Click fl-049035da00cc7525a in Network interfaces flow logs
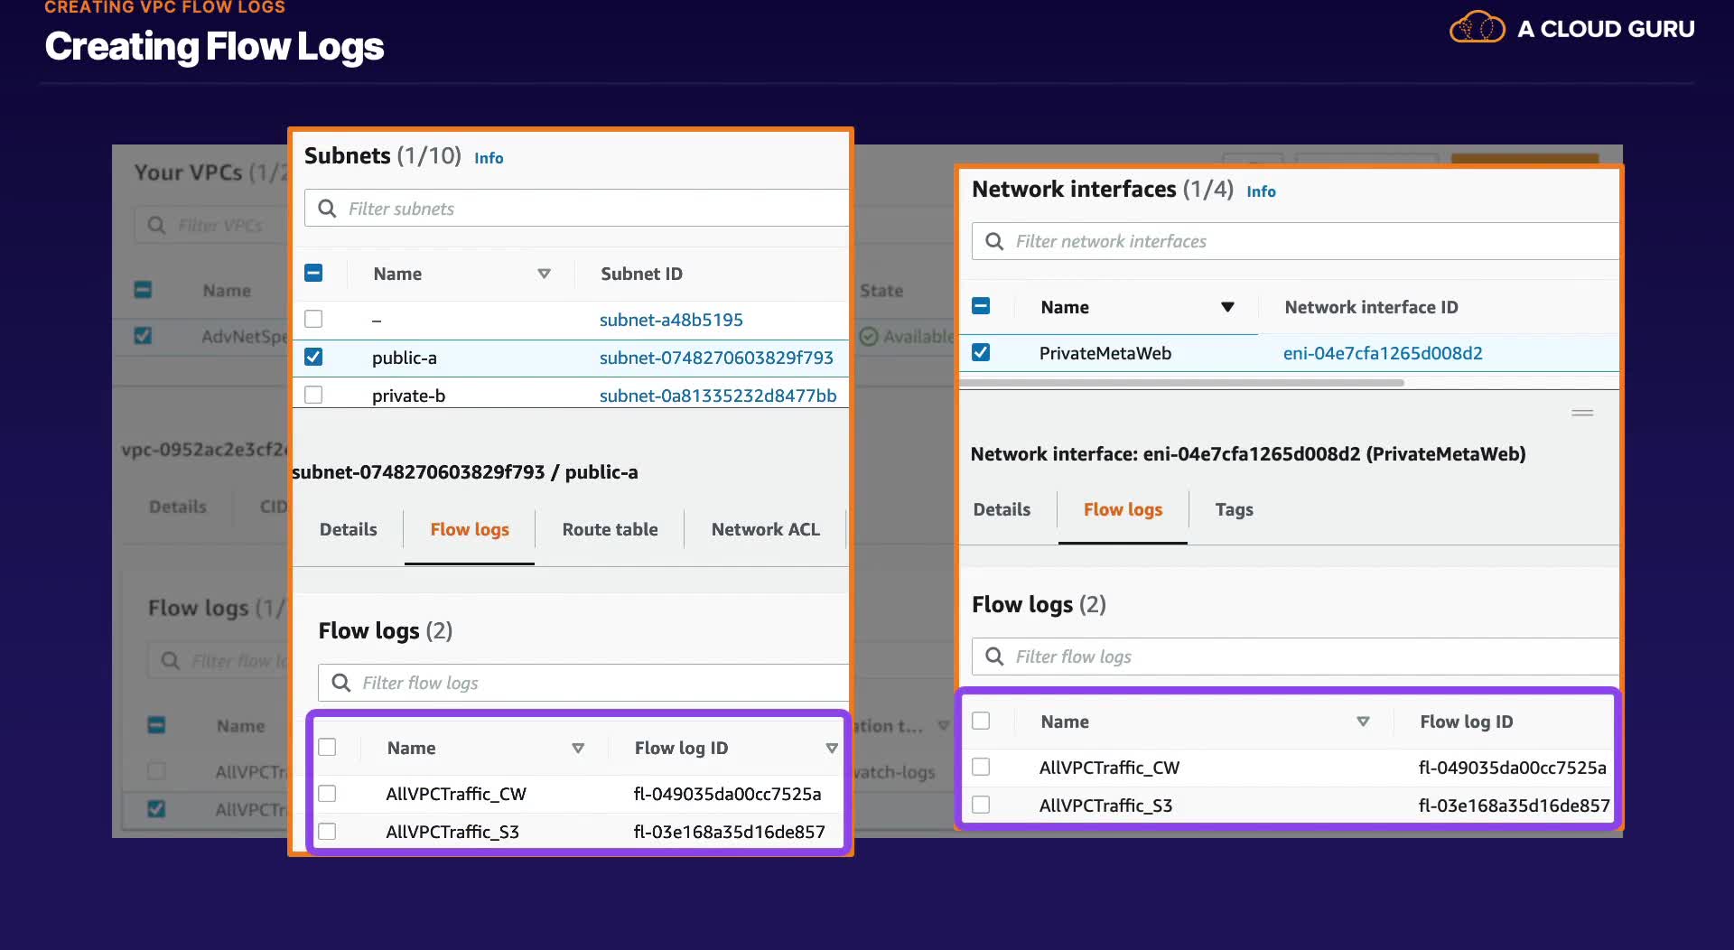This screenshot has width=1734, height=950. click(x=1512, y=768)
